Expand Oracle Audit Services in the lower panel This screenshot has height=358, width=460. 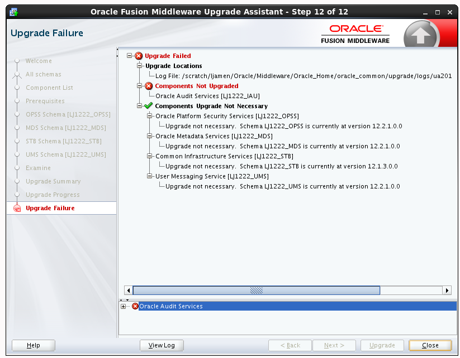(123, 307)
